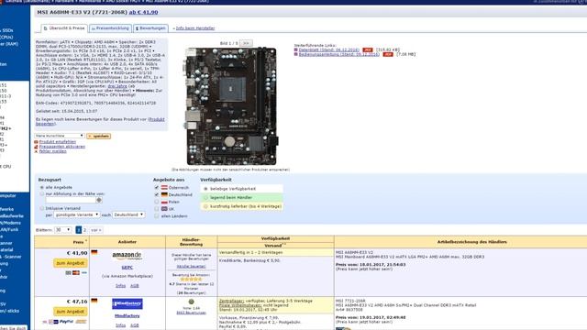Click the 'Händler bewerten' link
The height and width of the screenshot is (330, 587).
tap(192, 267)
